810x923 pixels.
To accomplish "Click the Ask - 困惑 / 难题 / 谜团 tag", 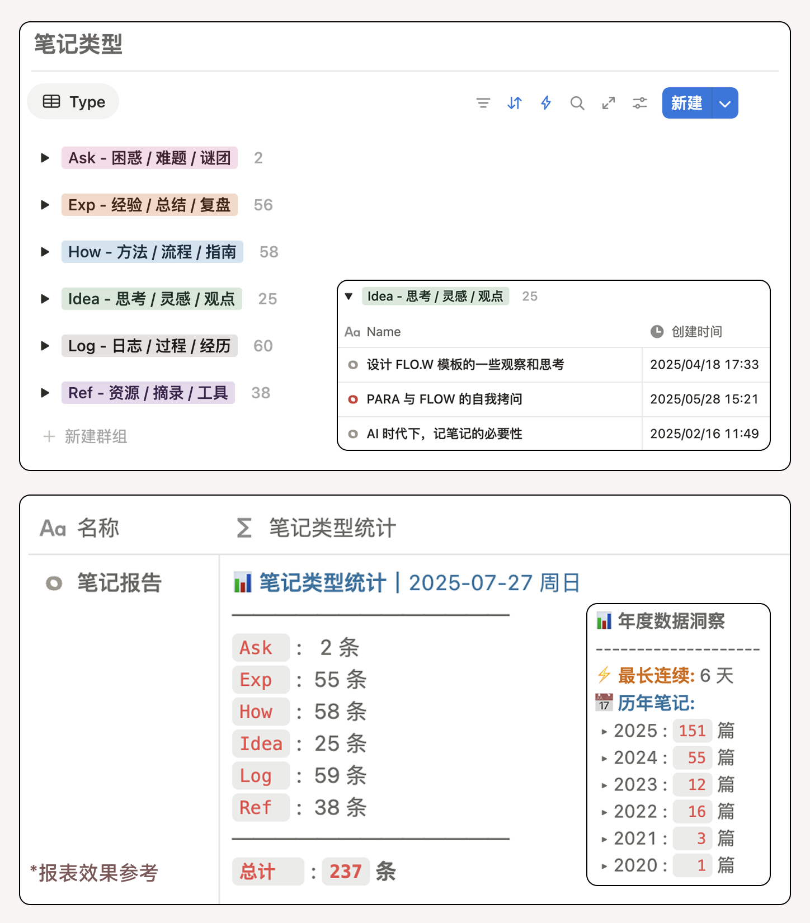I will [149, 158].
